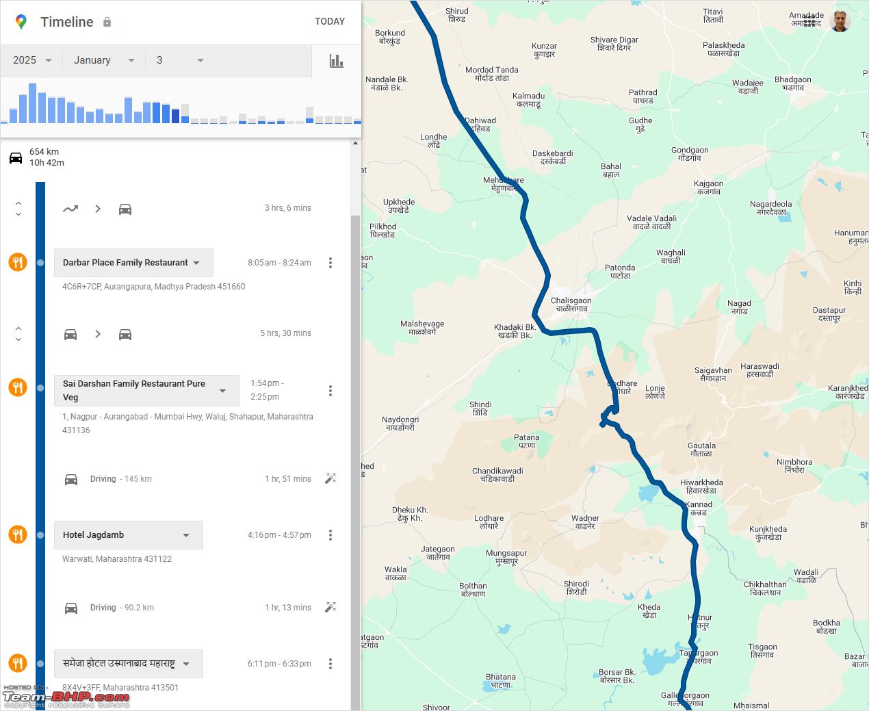Click the lock privacy icon beside Timeline

pyautogui.click(x=107, y=22)
